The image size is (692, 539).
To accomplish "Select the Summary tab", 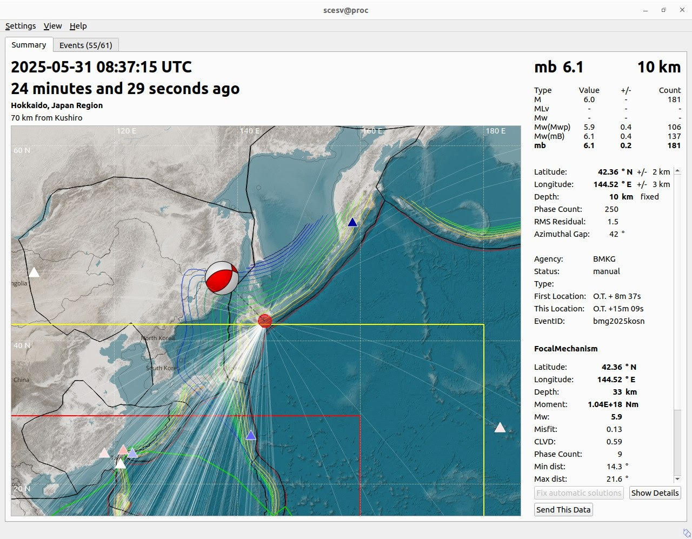I will pyautogui.click(x=29, y=45).
